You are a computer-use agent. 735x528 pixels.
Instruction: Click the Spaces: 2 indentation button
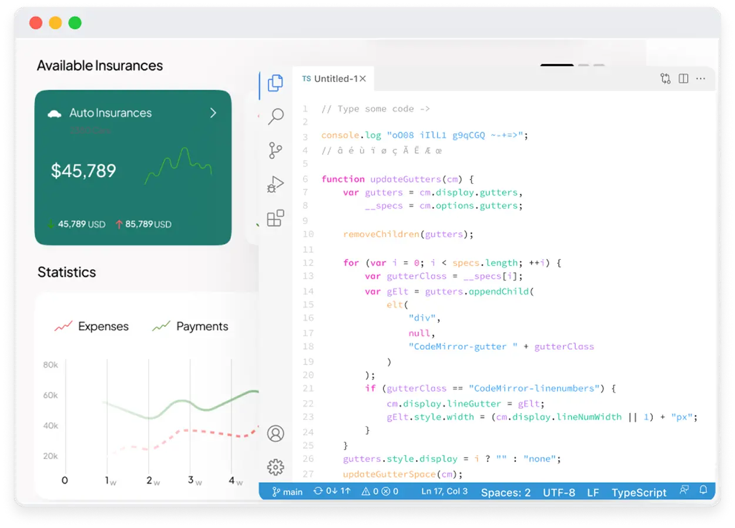tap(505, 492)
